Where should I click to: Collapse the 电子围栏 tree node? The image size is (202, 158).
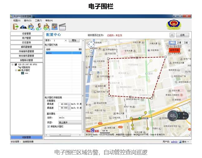pos(16,70)
